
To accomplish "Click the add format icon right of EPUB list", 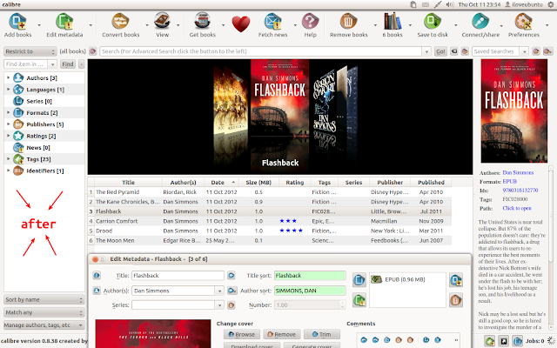I will (456, 280).
